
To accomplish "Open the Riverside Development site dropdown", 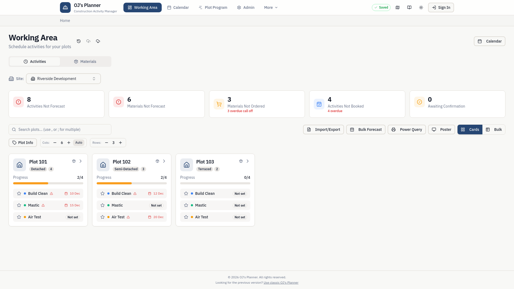I will pyautogui.click(x=63, y=79).
